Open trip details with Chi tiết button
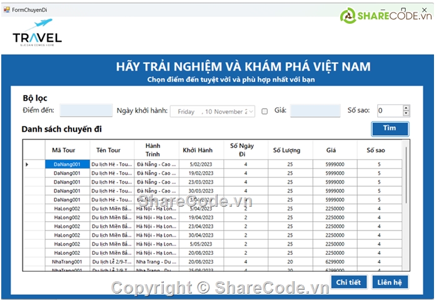Screen dimensions: 439x303 [348, 282]
